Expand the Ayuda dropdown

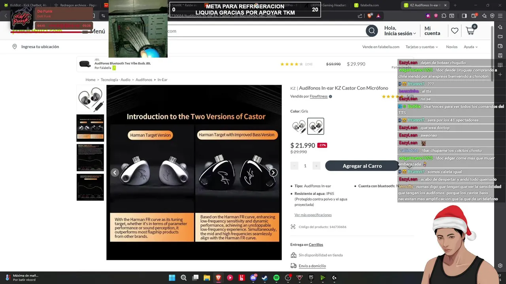[x=470, y=47]
